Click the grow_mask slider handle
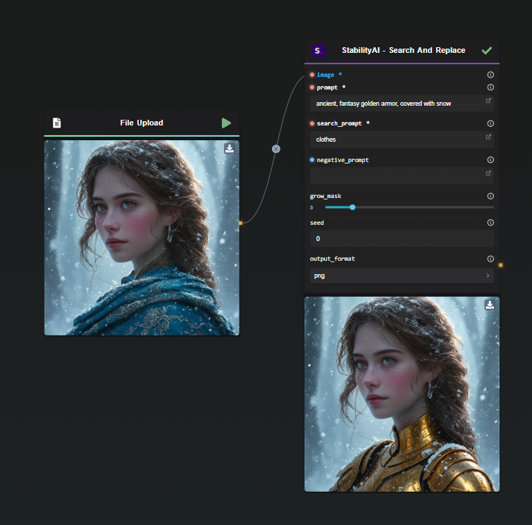 pyautogui.click(x=352, y=207)
